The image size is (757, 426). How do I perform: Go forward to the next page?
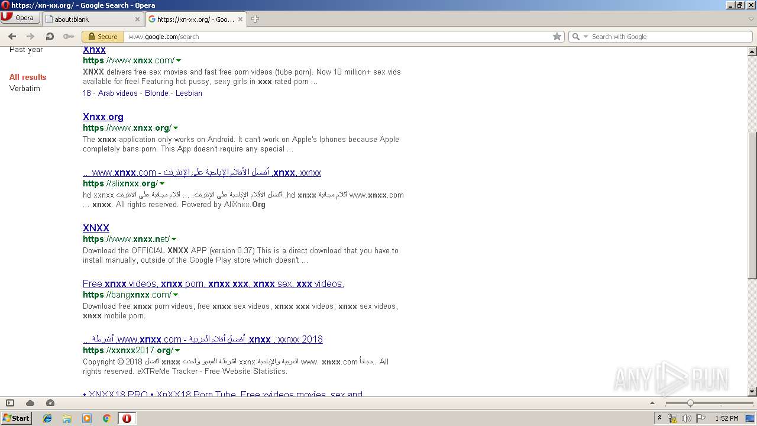tap(31, 37)
